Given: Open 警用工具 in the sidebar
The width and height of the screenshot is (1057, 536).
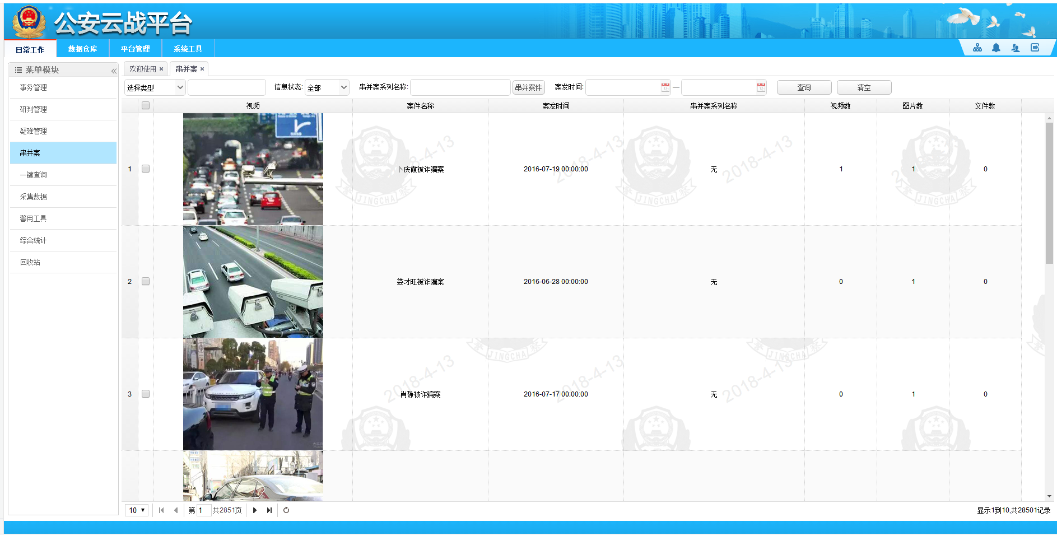Looking at the screenshot, I should pyautogui.click(x=63, y=218).
